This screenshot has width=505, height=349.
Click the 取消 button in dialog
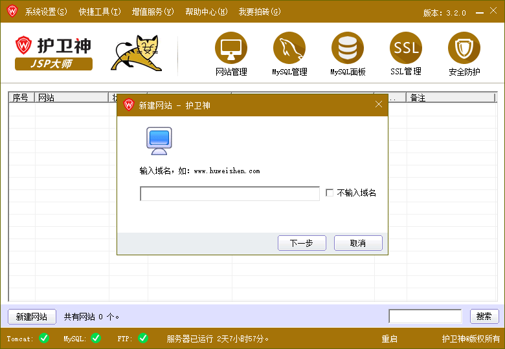tap(358, 243)
